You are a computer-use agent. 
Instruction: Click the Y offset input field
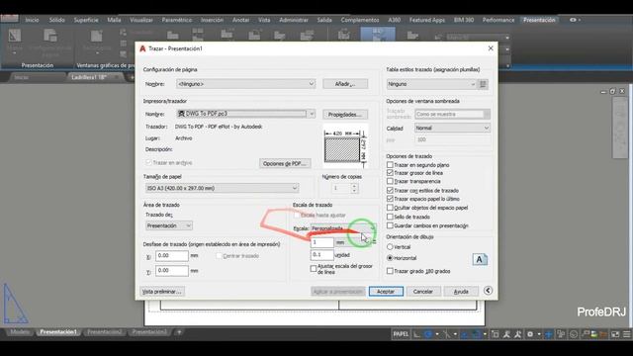[172, 271]
